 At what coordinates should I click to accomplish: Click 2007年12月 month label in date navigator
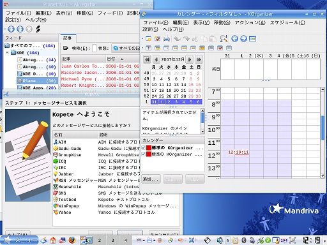pyautogui.click(x=172, y=59)
